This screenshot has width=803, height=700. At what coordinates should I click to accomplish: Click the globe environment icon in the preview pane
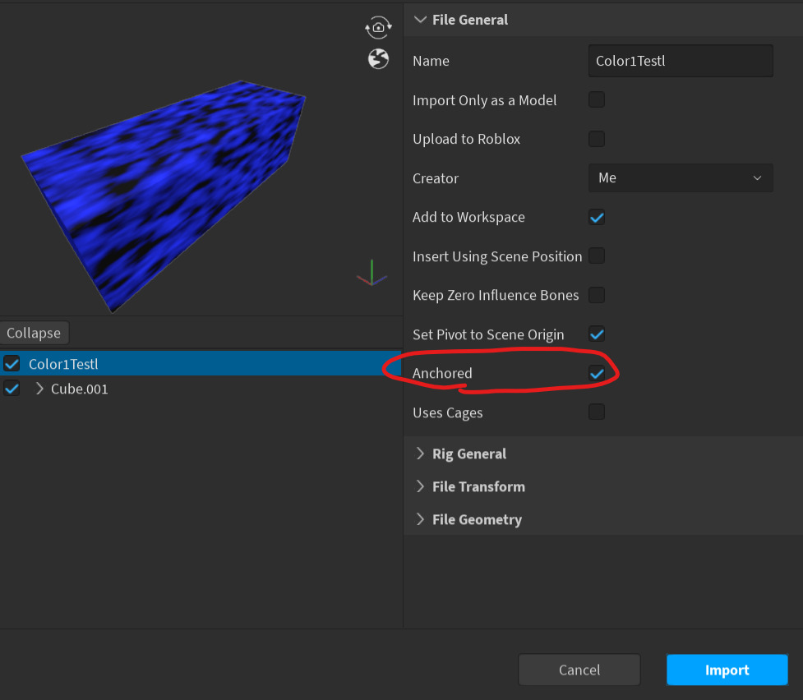[378, 59]
